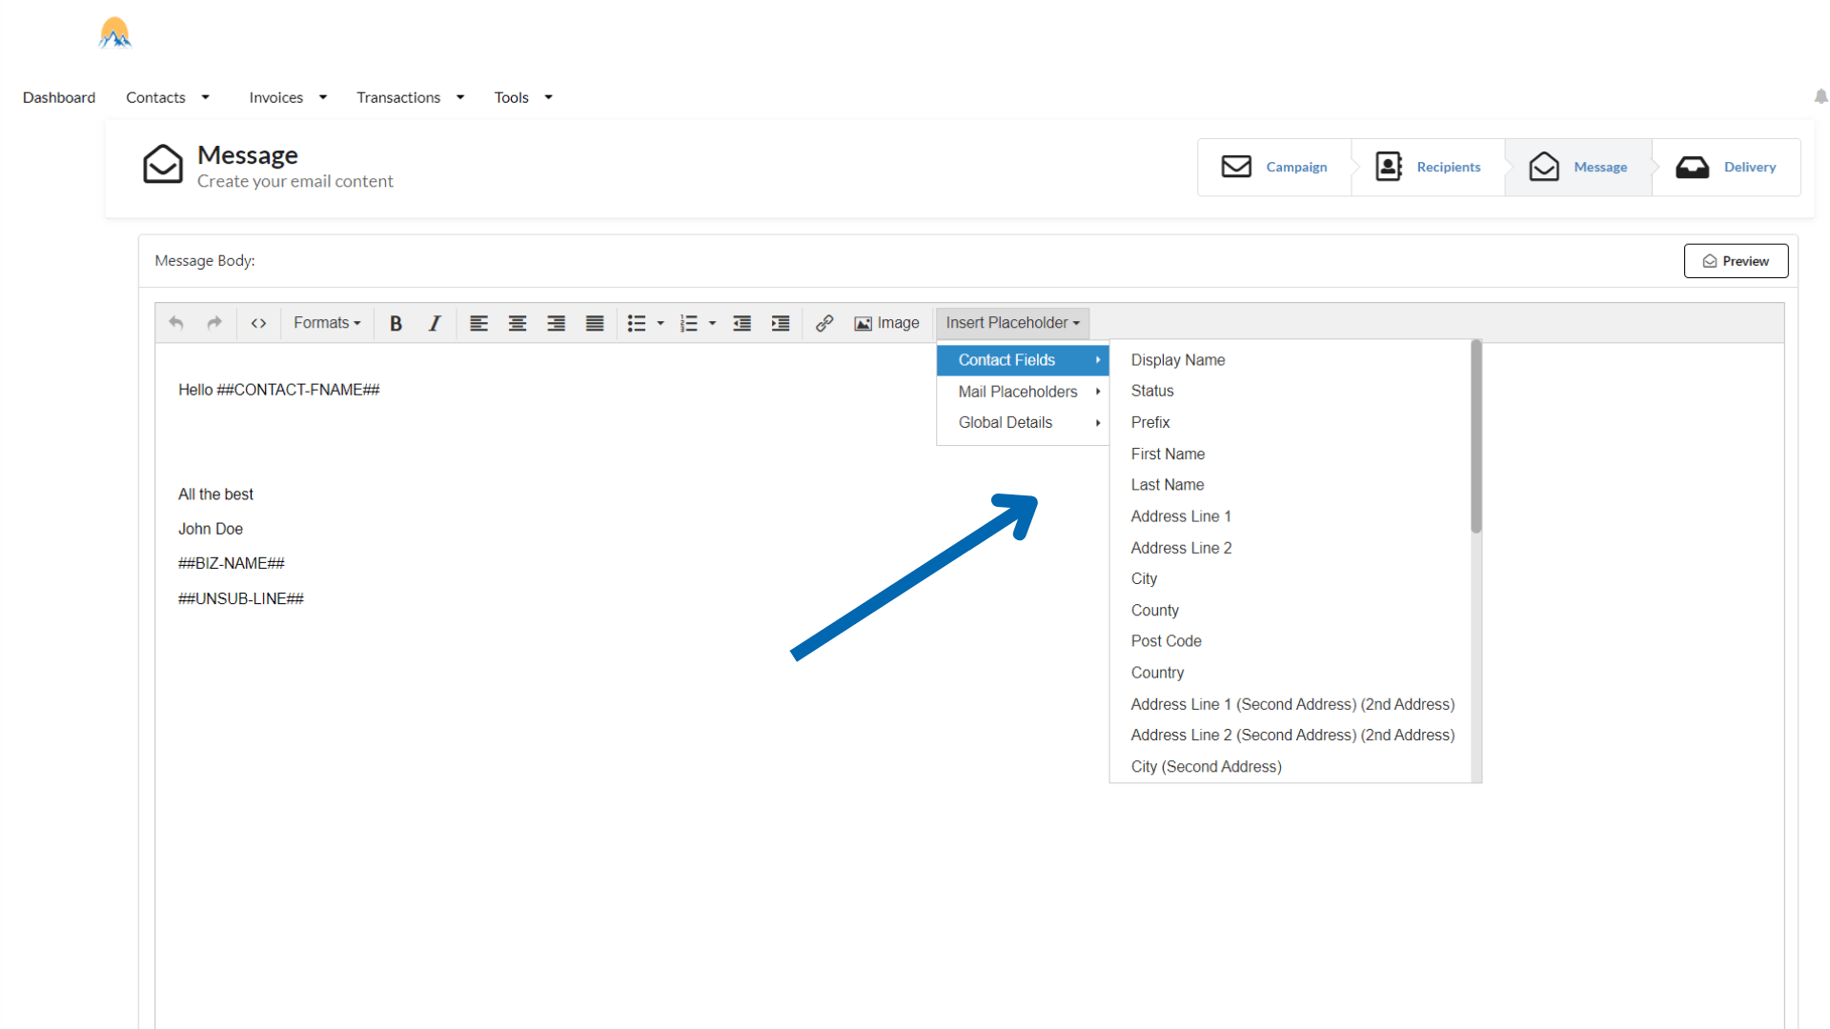Justify the text alignment

pyautogui.click(x=595, y=323)
